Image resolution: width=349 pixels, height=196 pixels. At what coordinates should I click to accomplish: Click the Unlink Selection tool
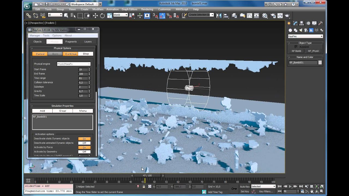[36, 16]
